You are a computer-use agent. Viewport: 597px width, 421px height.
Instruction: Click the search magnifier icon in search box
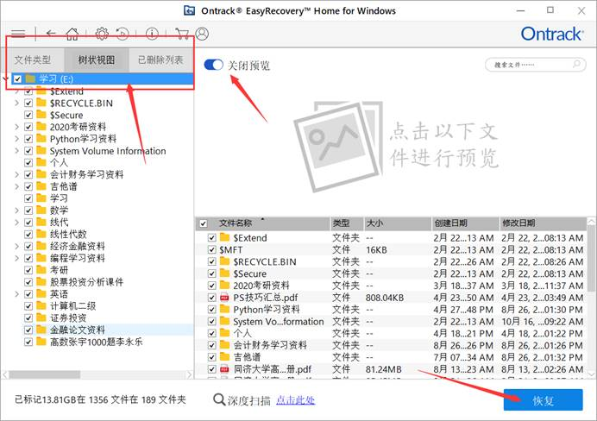(x=577, y=64)
